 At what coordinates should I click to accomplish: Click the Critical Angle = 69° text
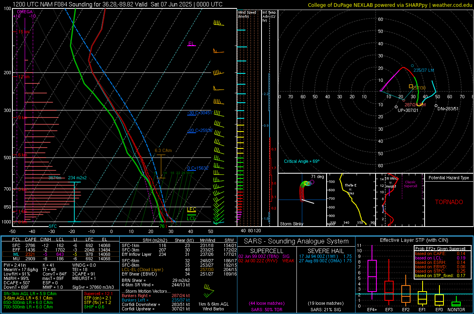tap(302, 161)
